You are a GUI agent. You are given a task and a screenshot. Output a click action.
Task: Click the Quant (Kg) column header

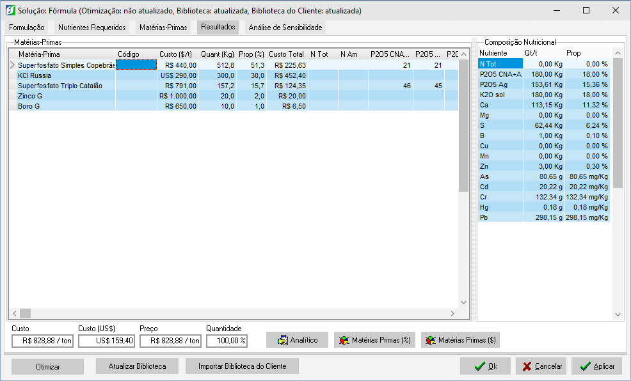(x=218, y=54)
